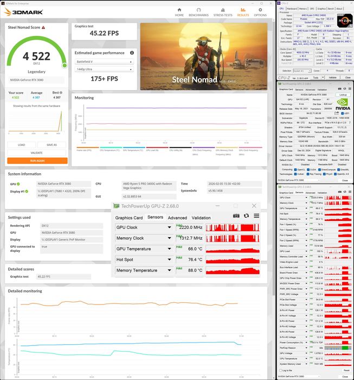Toggle the OpenCL checkbox
Viewport: 354px width, 380px height.
[x=295, y=169]
